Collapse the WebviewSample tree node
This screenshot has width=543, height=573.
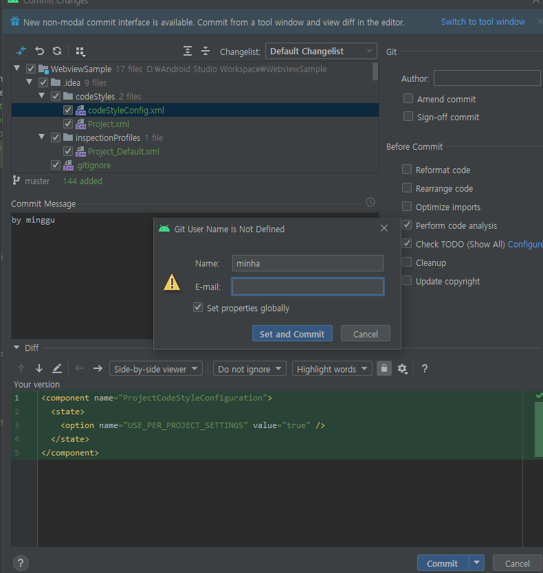click(16, 68)
